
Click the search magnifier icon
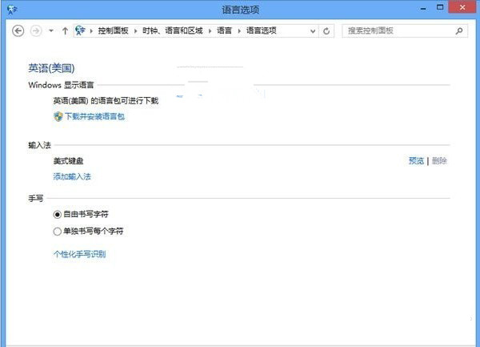pos(459,30)
